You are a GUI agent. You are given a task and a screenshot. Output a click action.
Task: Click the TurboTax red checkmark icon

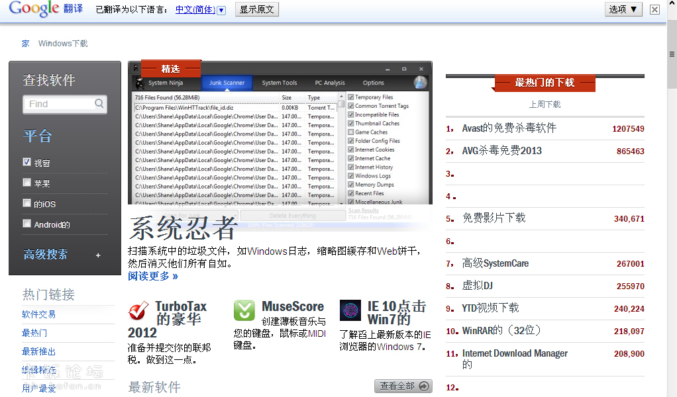pos(138,310)
